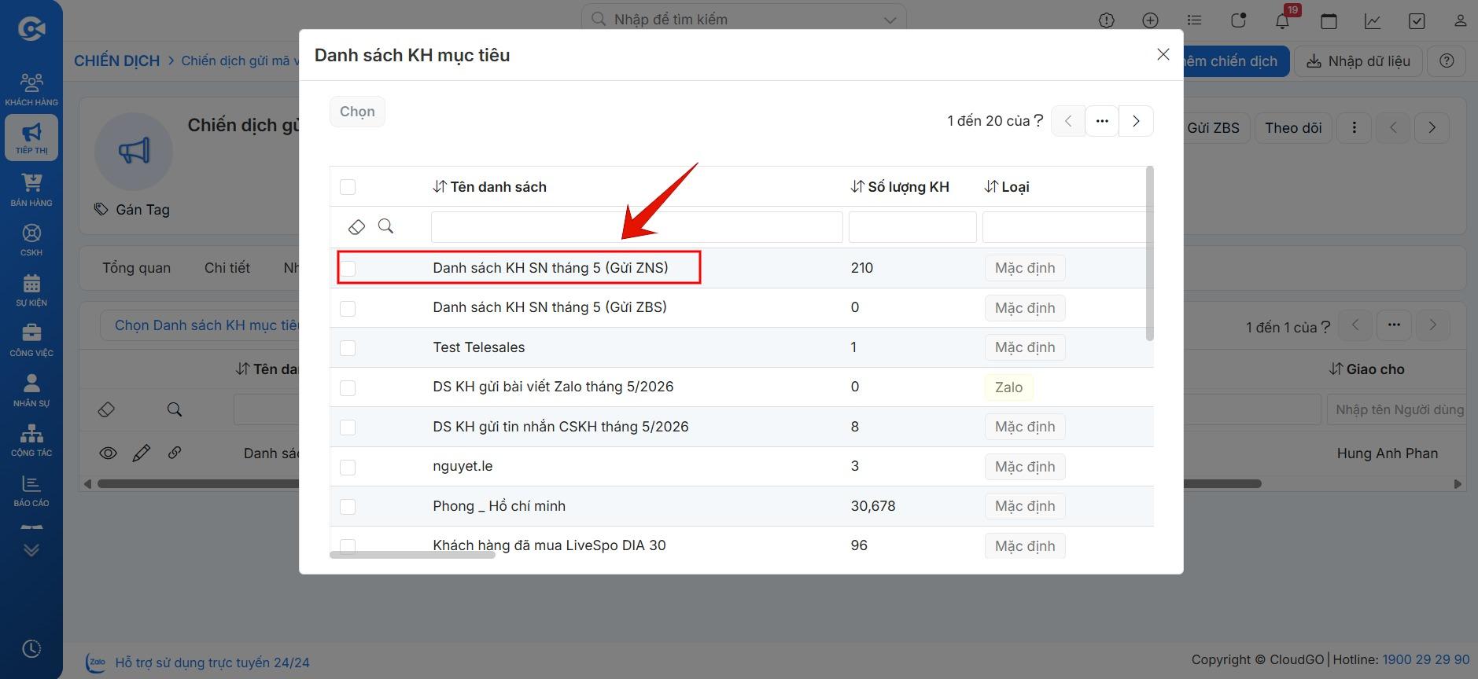This screenshot has height=679, width=1478.
Task: Open the chart analytics icon in top bar
Action: tap(1373, 20)
